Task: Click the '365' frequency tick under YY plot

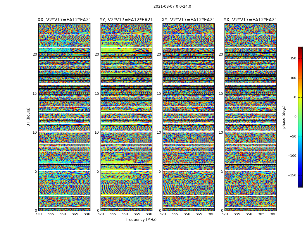Action: pos(137,214)
